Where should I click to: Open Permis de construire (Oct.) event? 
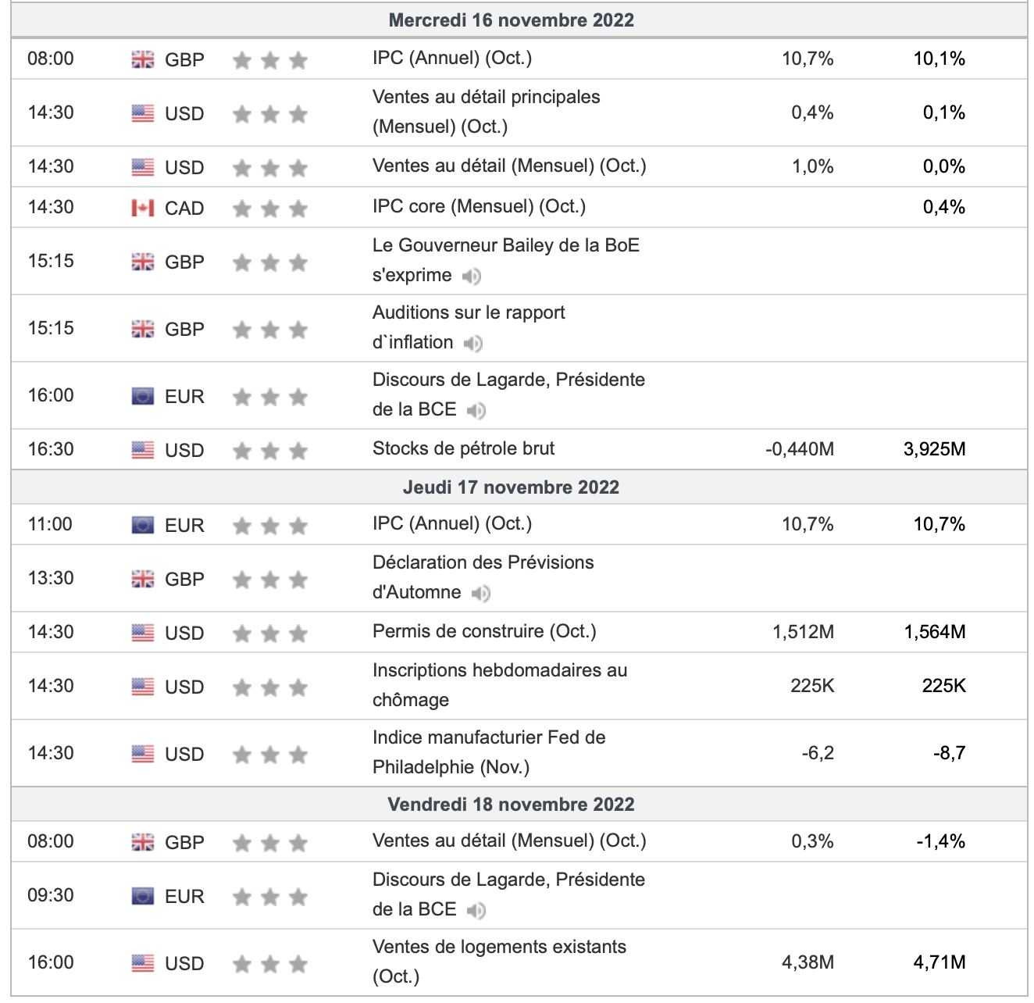[484, 631]
